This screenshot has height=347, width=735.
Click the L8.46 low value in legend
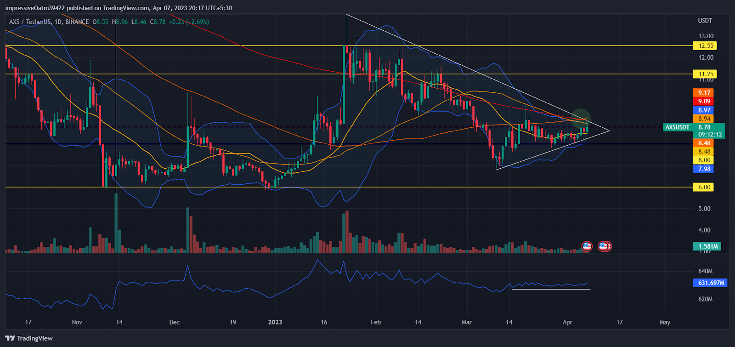139,22
